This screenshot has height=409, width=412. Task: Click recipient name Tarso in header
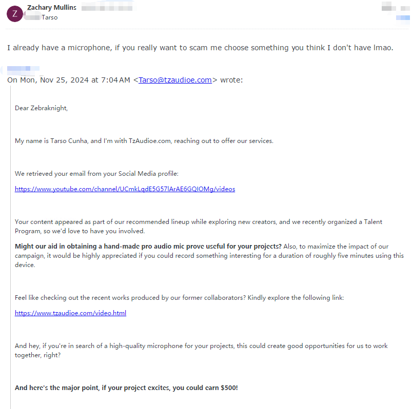(50, 17)
